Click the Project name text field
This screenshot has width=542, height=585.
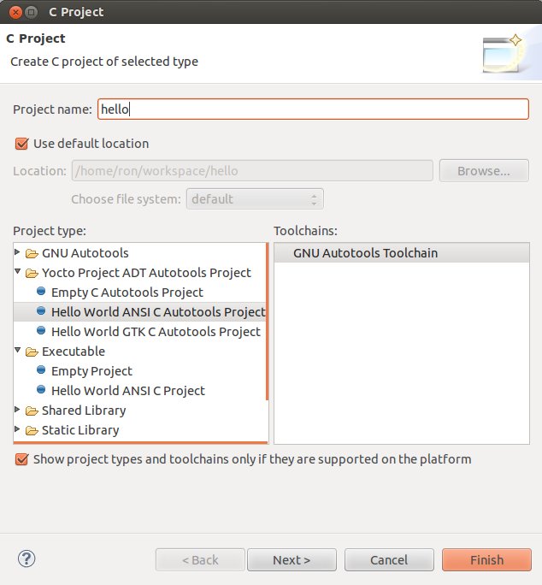pos(313,109)
